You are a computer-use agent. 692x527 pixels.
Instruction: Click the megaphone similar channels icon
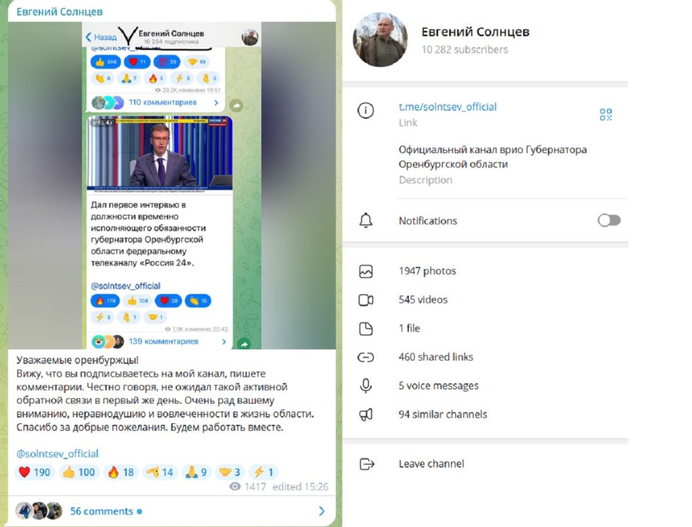point(366,415)
